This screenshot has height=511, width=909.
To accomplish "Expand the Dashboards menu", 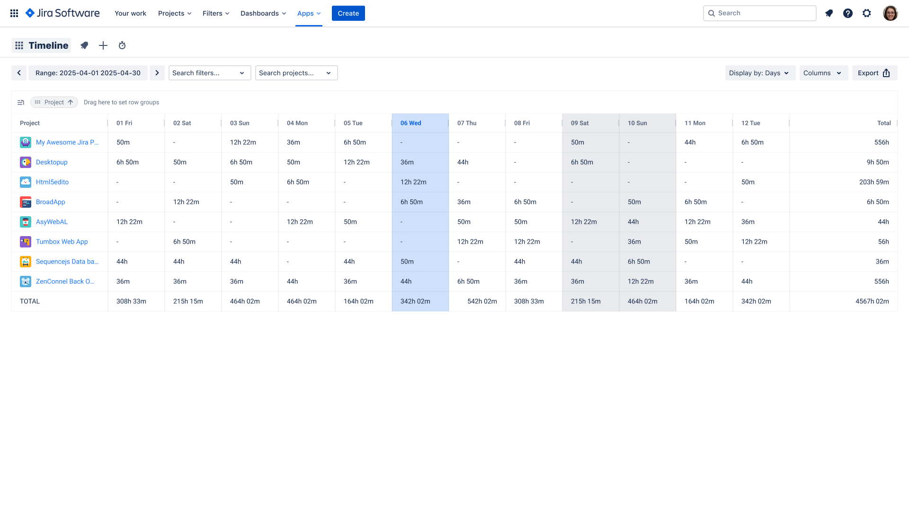I will 263,13.
